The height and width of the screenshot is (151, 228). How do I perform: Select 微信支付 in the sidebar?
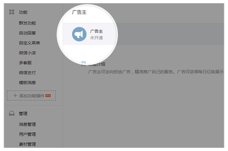pos(27,73)
